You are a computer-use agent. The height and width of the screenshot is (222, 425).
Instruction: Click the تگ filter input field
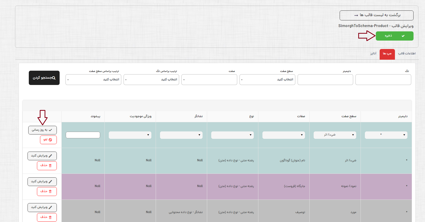pos(383,80)
